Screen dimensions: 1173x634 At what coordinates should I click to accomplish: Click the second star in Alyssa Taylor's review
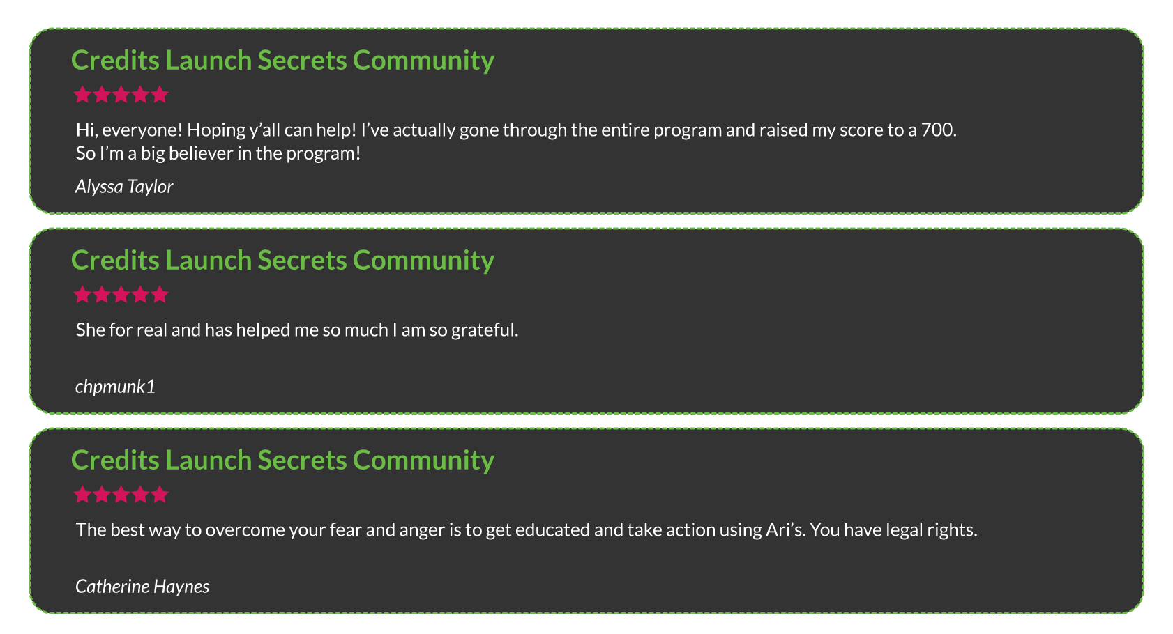click(x=102, y=94)
